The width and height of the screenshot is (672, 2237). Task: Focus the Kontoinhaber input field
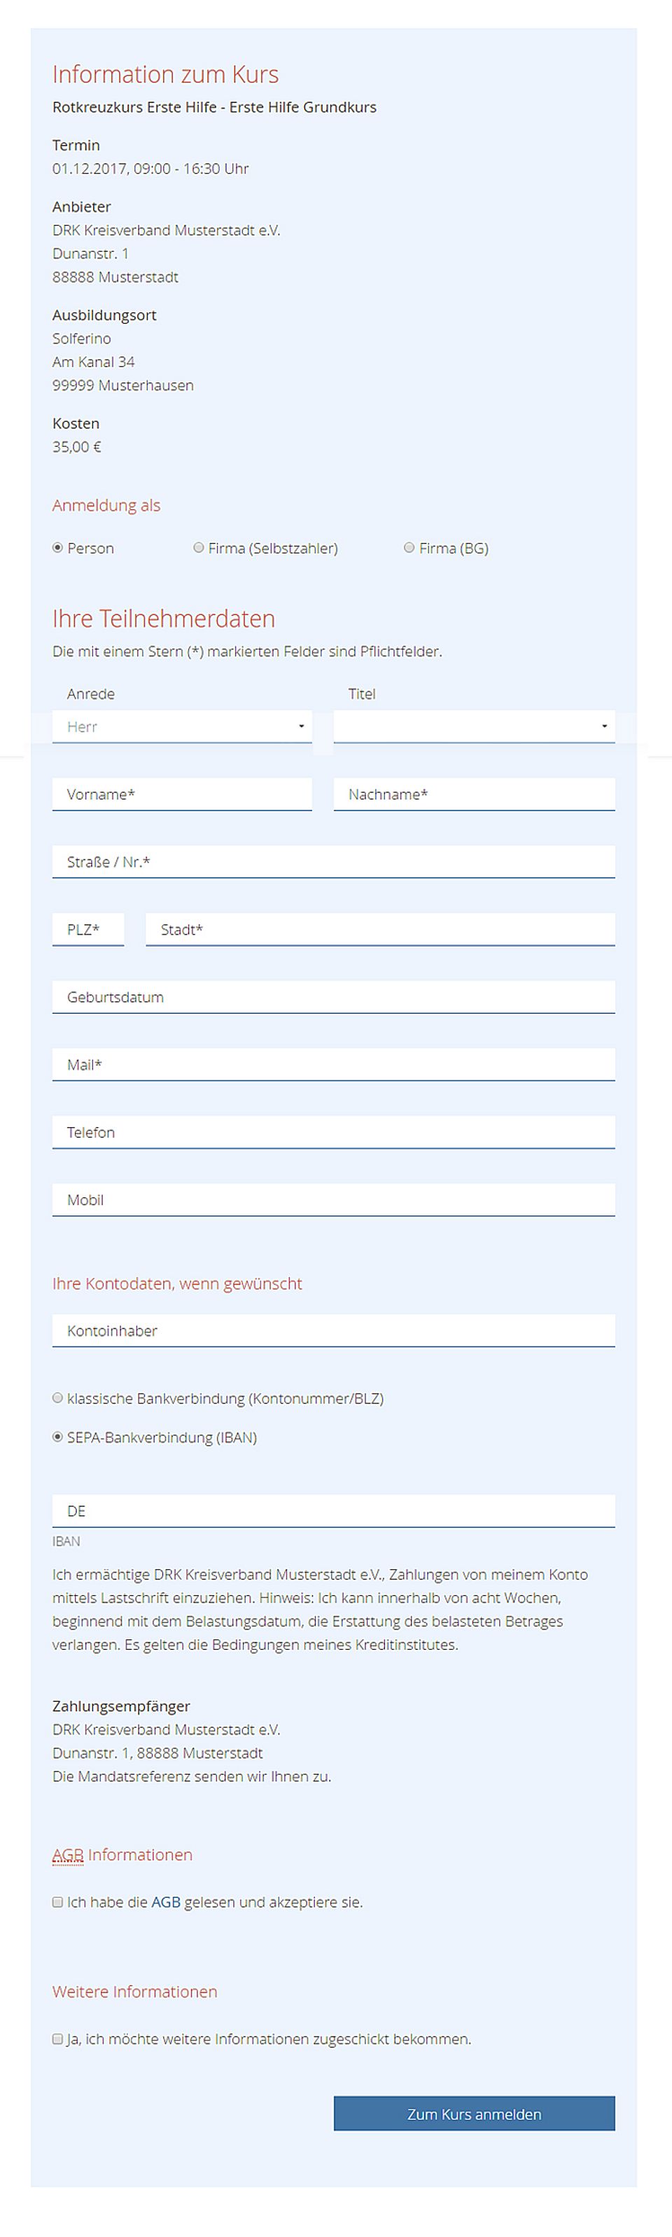pos(333,1330)
